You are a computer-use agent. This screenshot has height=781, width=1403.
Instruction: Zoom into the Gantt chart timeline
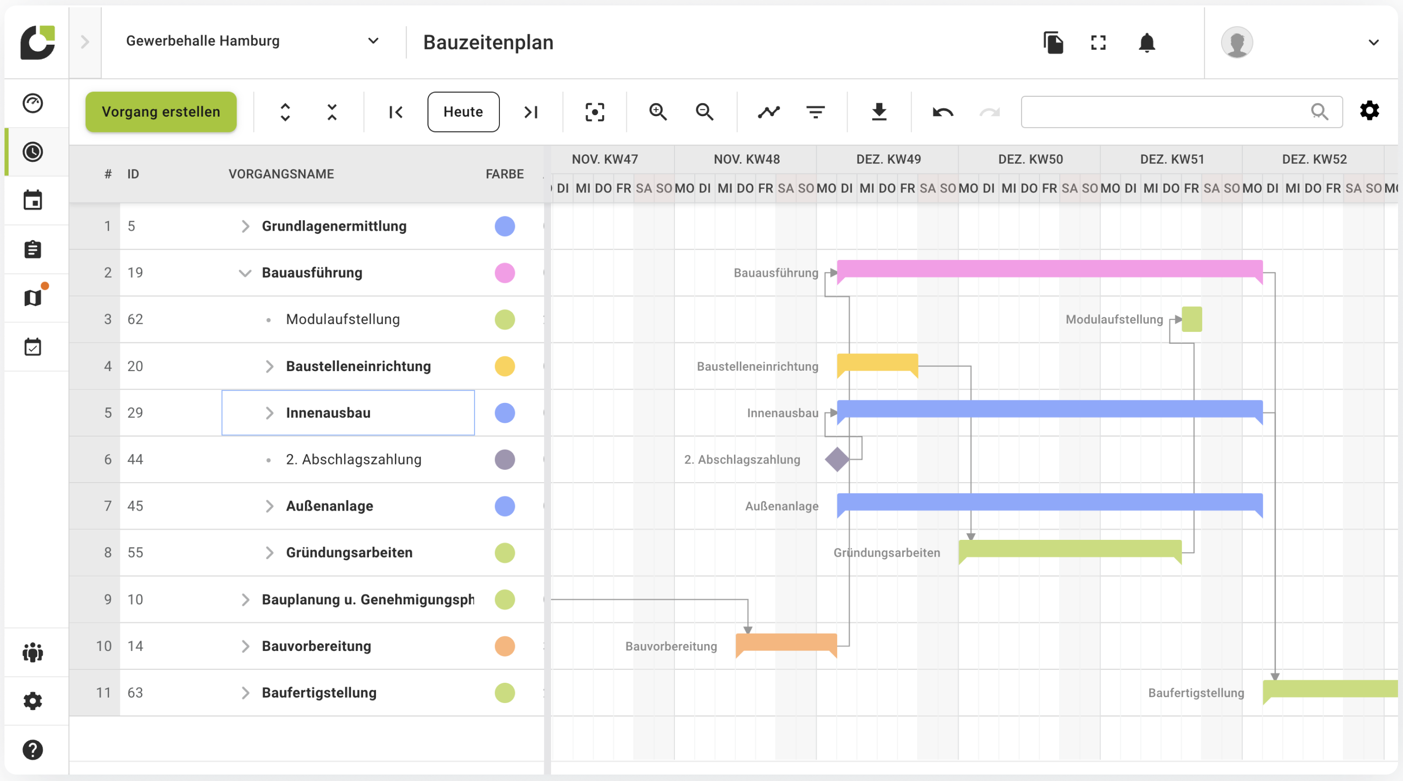[x=658, y=112]
